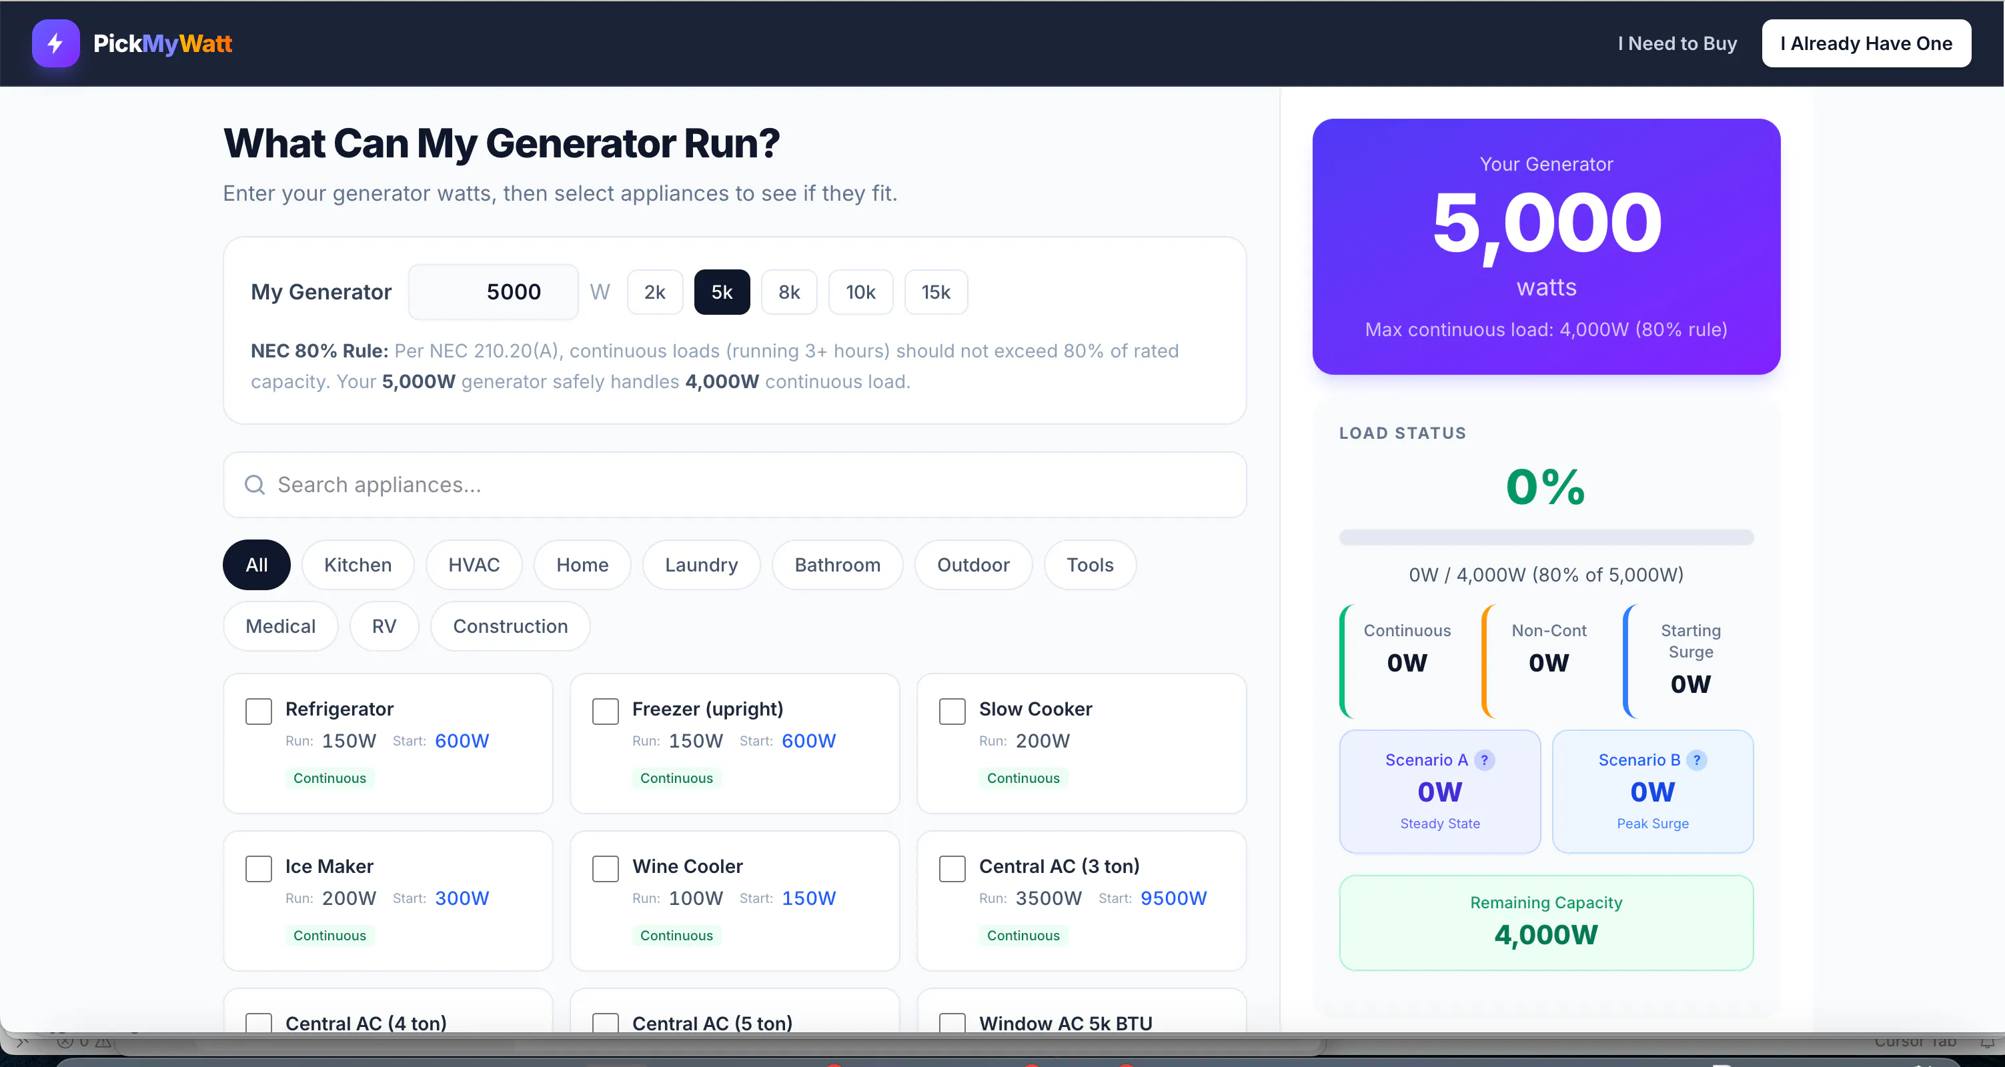Open the Scenario A help question mark
Screen dimensions: 2005x1067
1484,760
